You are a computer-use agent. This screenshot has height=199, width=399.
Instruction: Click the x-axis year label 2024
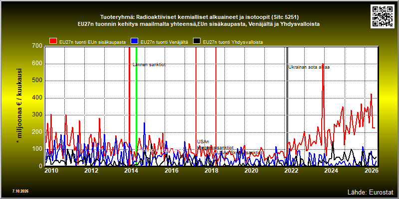tap(331, 171)
